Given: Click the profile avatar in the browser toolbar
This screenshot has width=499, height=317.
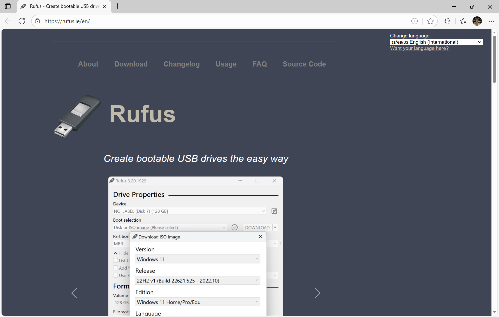Looking at the screenshot, I should (x=477, y=21).
